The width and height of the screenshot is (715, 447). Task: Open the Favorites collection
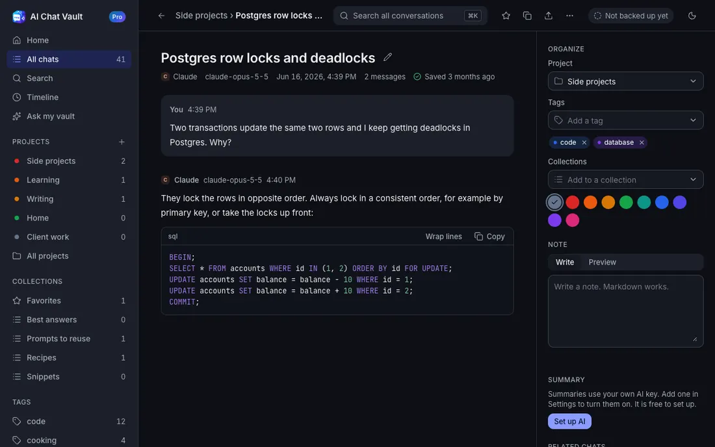click(69, 301)
